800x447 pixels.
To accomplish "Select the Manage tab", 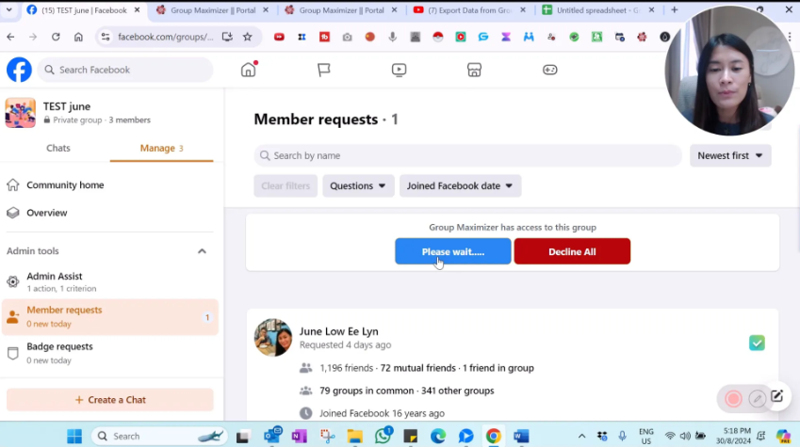I will click(161, 148).
